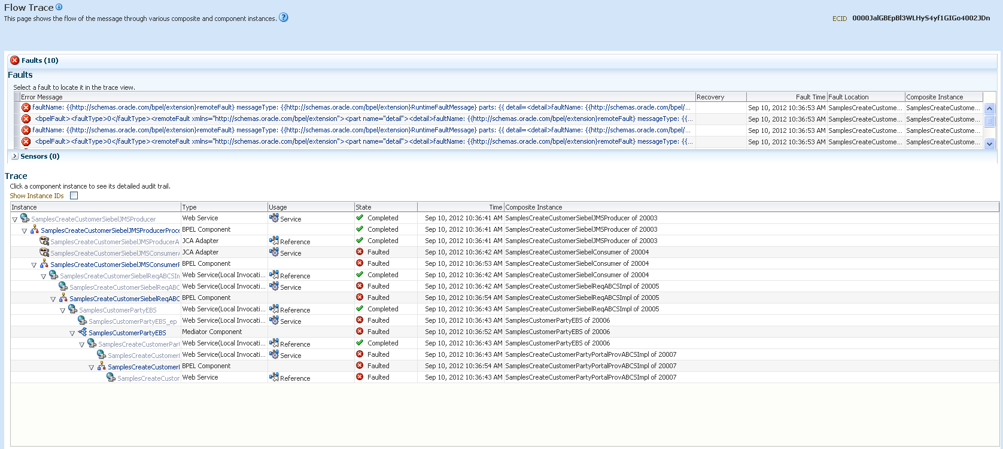
Task: Open the help question mark icon
Action: pos(284,17)
